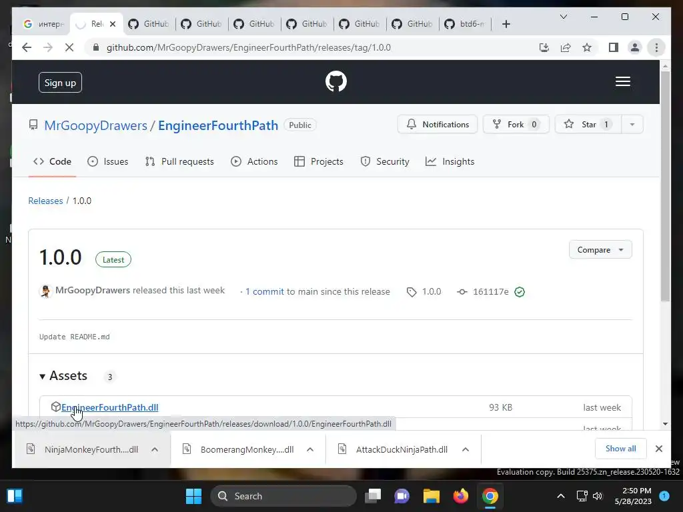Expand options for AttackDuckNinjaPath download
This screenshot has height=512, width=683.
(466, 449)
